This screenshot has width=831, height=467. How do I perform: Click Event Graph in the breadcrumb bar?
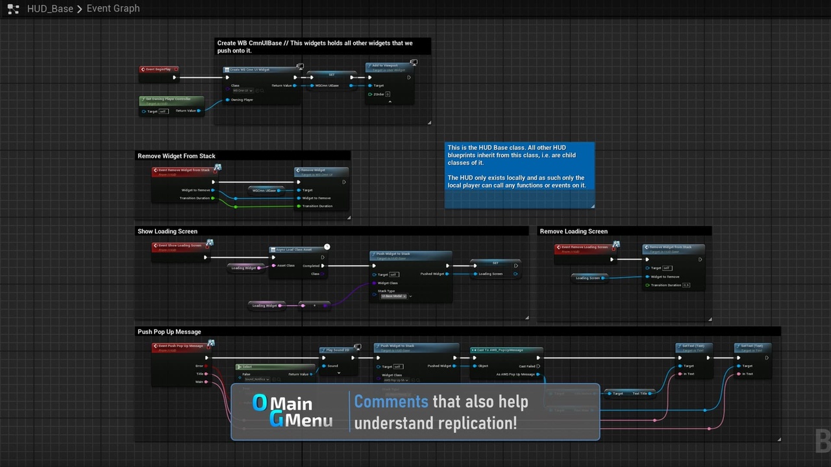pyautogui.click(x=113, y=8)
